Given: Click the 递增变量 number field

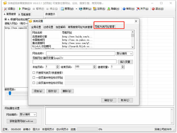Looking at the screenshot, I should (116, 67).
